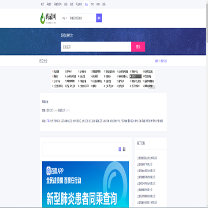The height and width of the screenshot is (208, 208).
Task: Open the Baidu APP epidemic query banner
Action: click(86, 184)
